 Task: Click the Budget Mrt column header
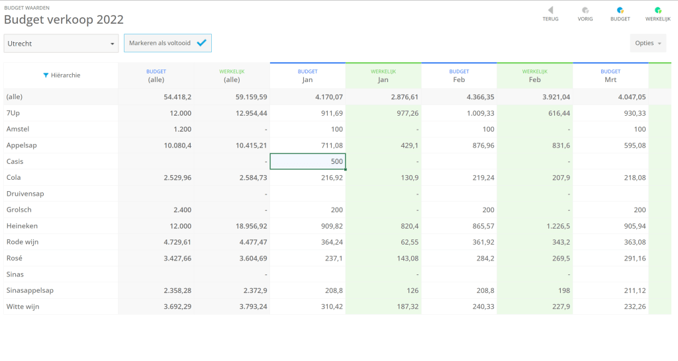610,75
